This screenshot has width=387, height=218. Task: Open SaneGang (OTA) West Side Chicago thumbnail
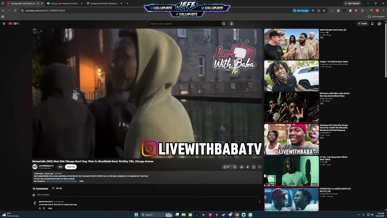pos(291,139)
